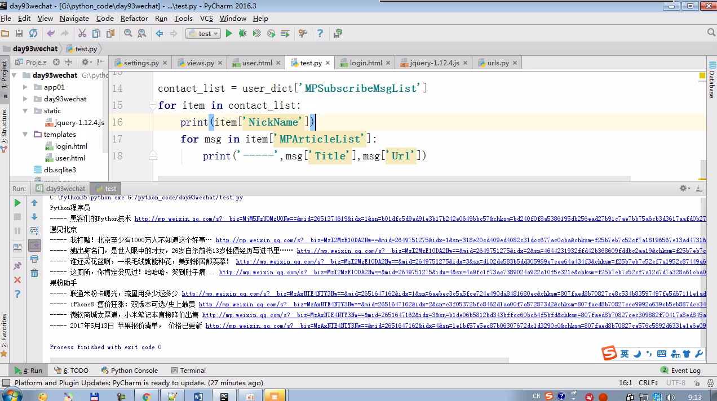Screen dimensions: 717x401
Task: Toggle pin tab in Run panel
Action: [x=17, y=265]
